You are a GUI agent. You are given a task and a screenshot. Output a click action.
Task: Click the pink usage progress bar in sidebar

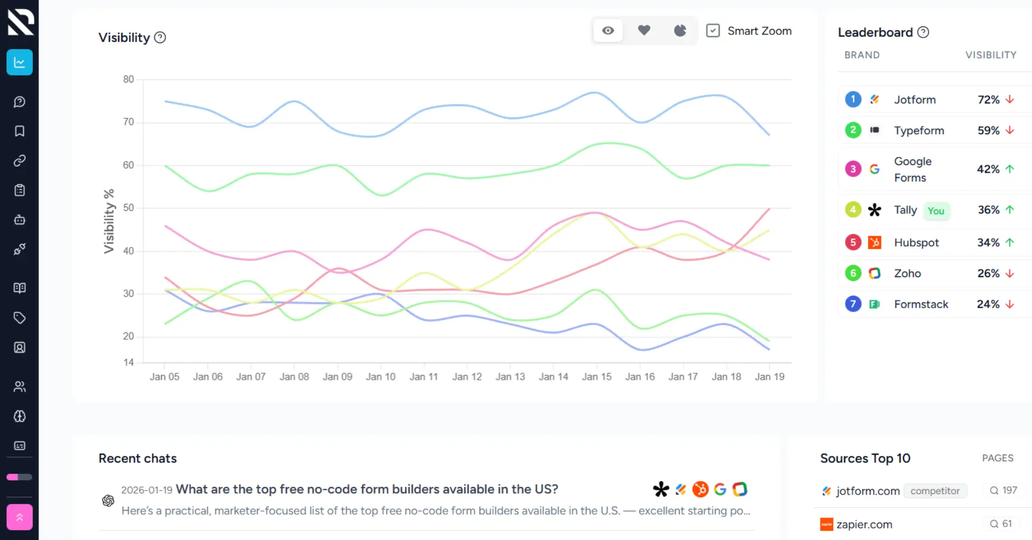tap(19, 477)
